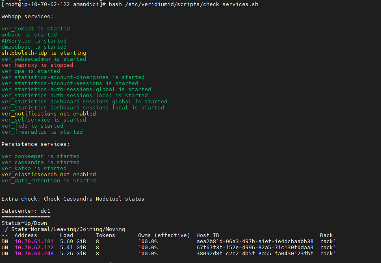Click the host ID starting with aea2b81d
The image size is (381, 263).
click(255, 242)
